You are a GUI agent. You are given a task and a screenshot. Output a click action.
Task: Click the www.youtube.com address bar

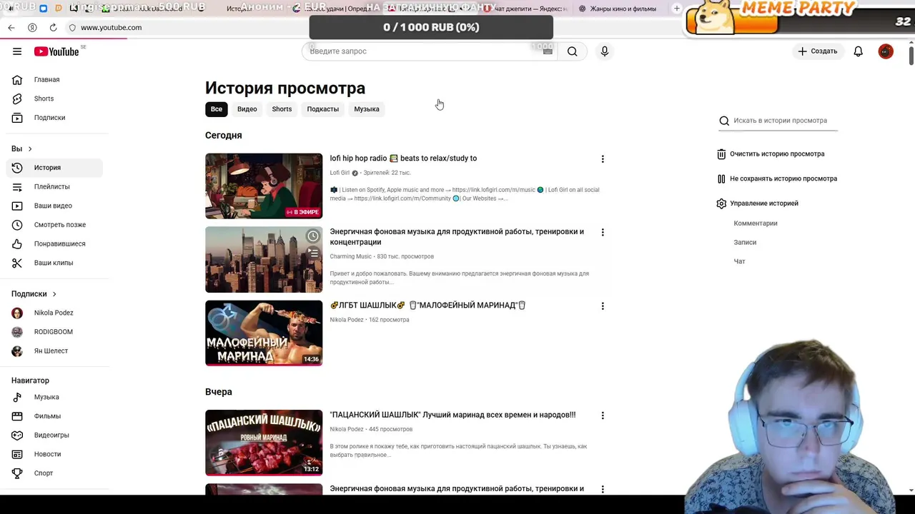click(x=112, y=27)
